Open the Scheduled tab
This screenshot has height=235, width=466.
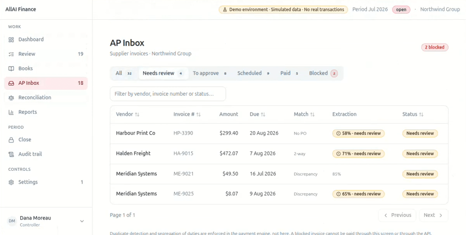pyautogui.click(x=253, y=73)
